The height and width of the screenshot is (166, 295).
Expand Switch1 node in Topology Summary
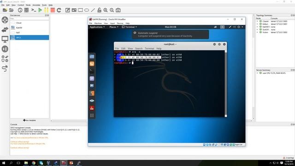coord(257,30)
